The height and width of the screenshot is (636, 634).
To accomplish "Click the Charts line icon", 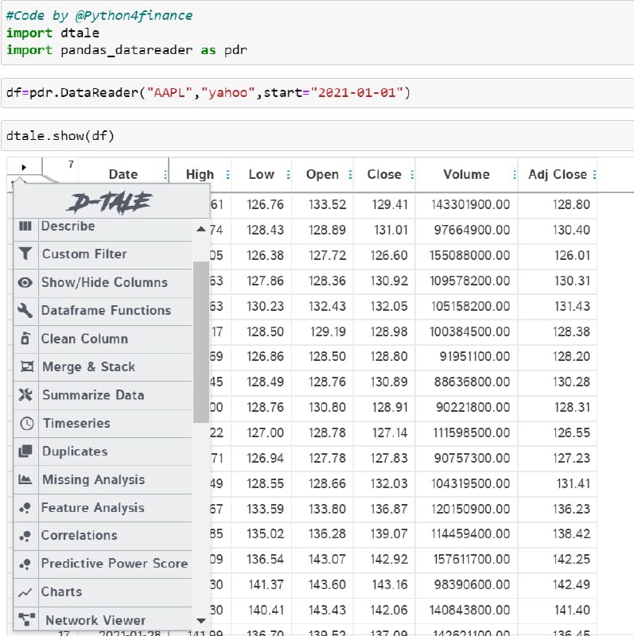I will pyautogui.click(x=25, y=592).
